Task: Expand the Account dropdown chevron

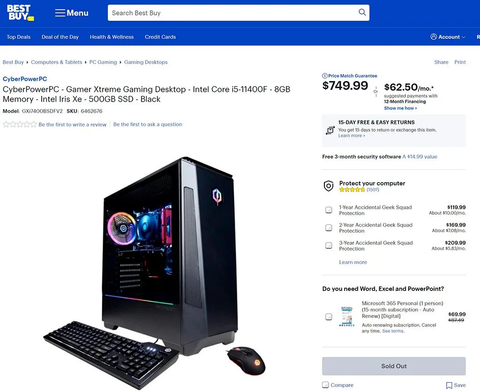Action: (x=464, y=37)
